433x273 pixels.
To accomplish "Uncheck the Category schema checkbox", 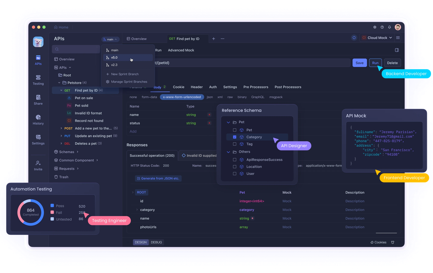I will [x=234, y=137].
